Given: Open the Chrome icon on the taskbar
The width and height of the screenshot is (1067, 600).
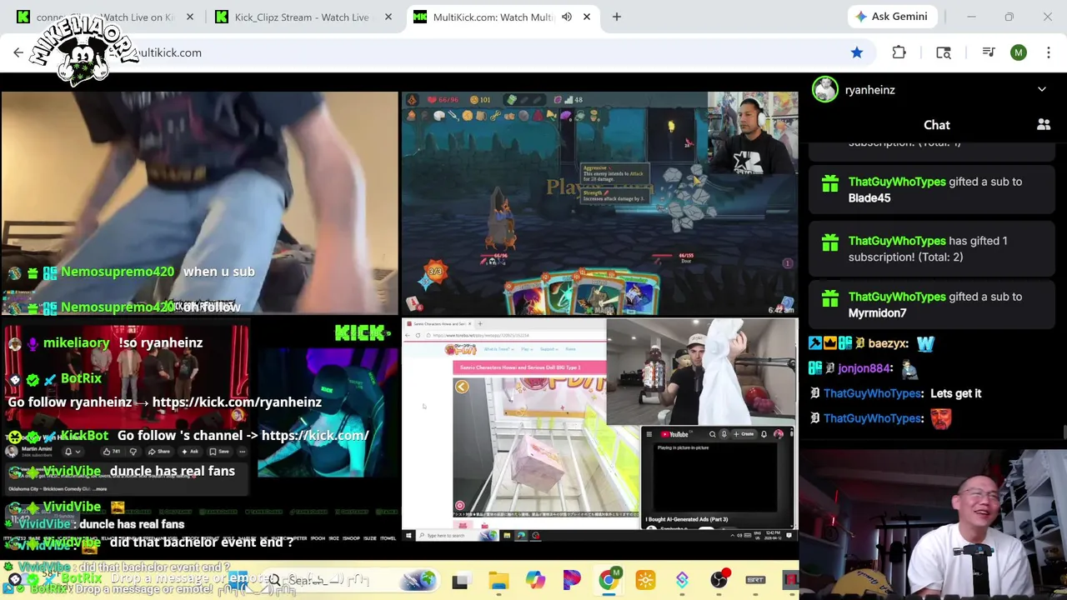Looking at the screenshot, I should coord(609,580).
